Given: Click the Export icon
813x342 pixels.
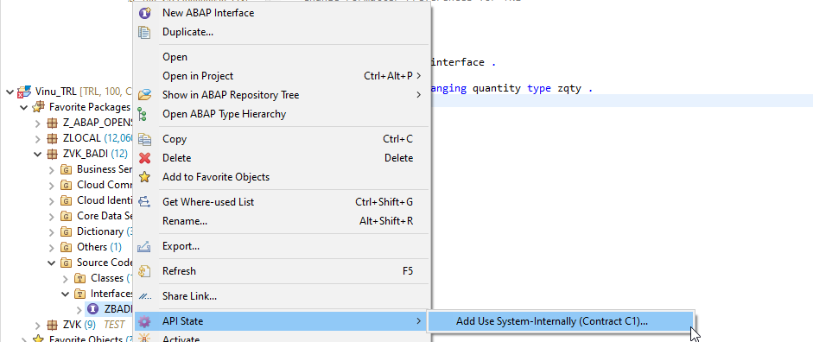Looking at the screenshot, I should coord(144,246).
